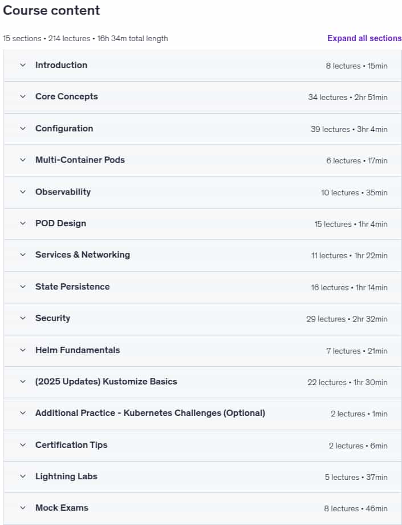Select the Lightning Labs section title

(x=66, y=476)
